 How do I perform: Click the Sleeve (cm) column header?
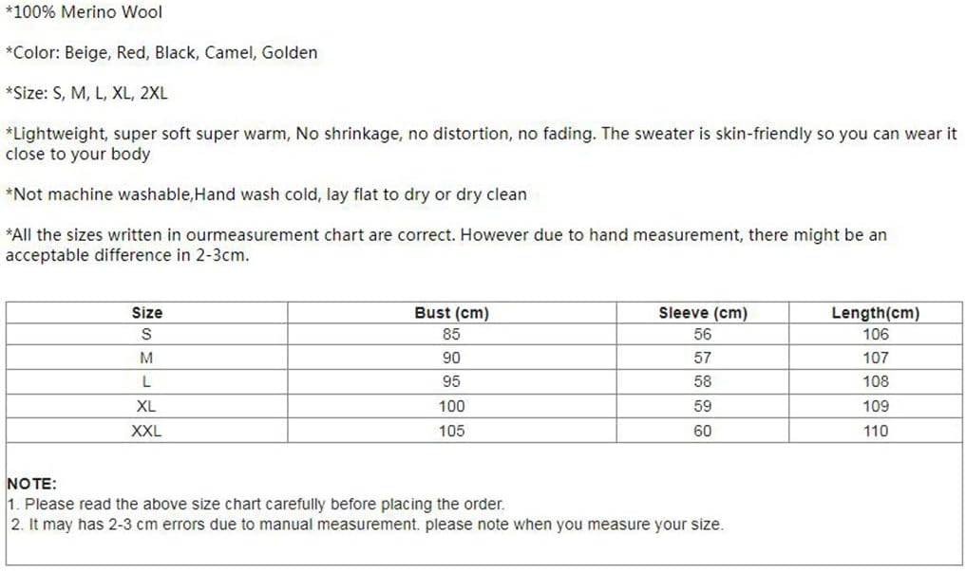[703, 313]
